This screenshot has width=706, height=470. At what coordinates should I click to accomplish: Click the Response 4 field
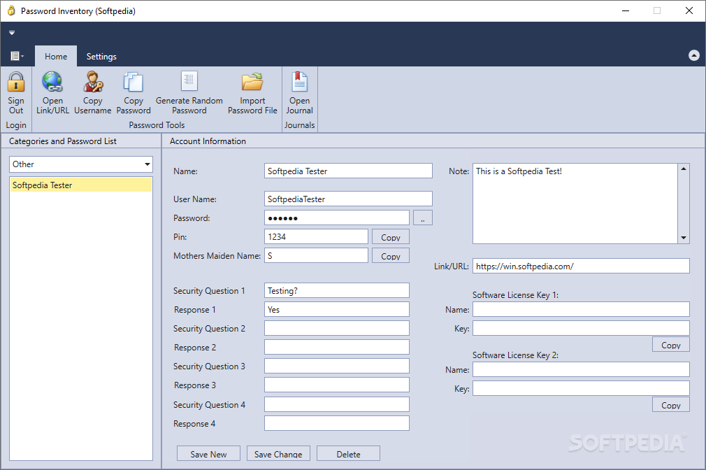pyautogui.click(x=337, y=423)
